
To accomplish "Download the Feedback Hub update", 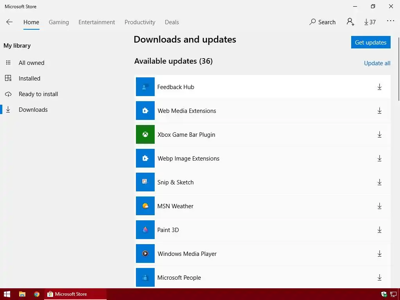I will [x=379, y=87].
